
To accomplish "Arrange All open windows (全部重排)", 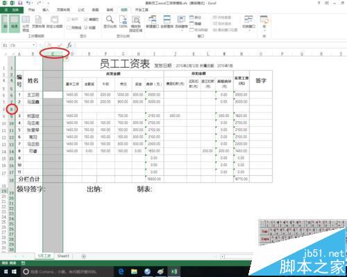I will tap(167, 22).
